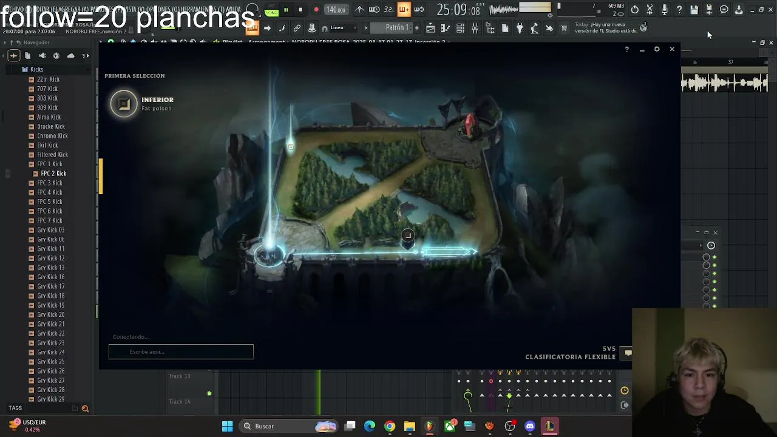The width and height of the screenshot is (777, 437).
Task: Select the stamp tool icon
Action: click(311, 28)
